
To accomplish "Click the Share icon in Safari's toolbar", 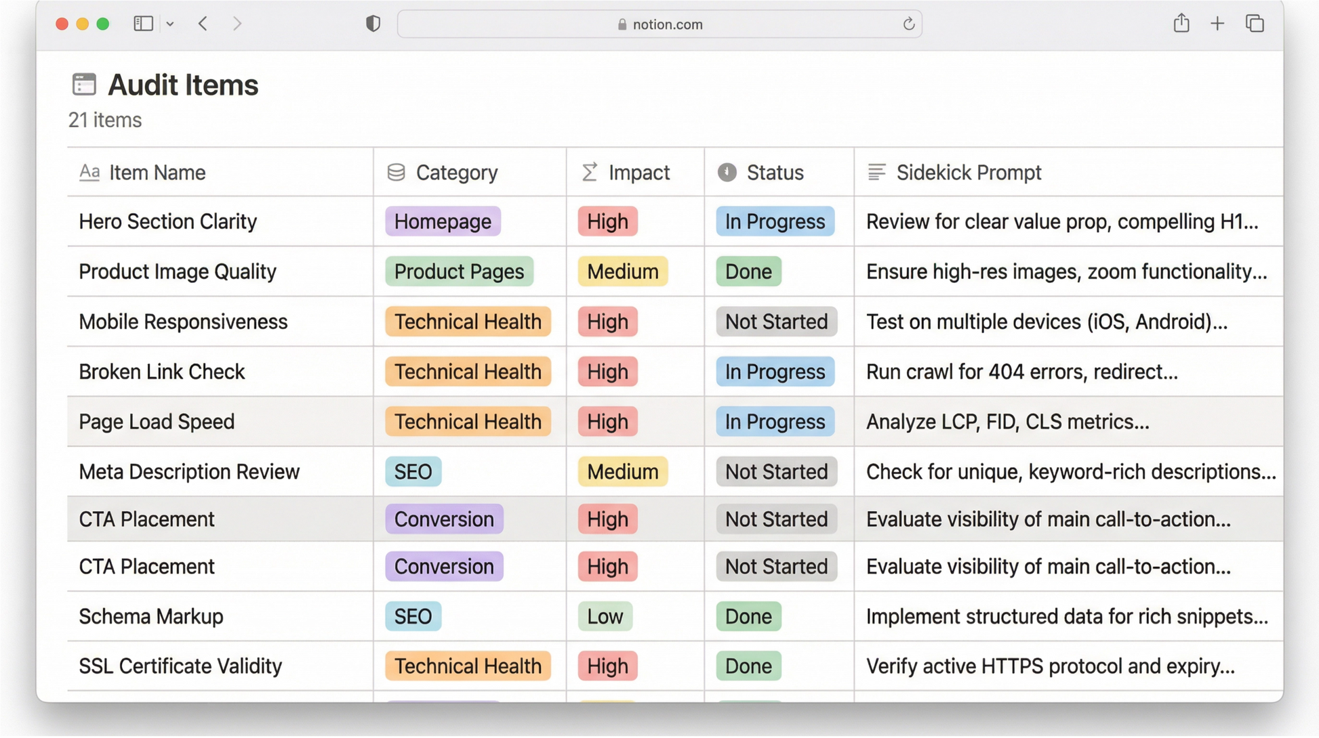I will (x=1181, y=23).
